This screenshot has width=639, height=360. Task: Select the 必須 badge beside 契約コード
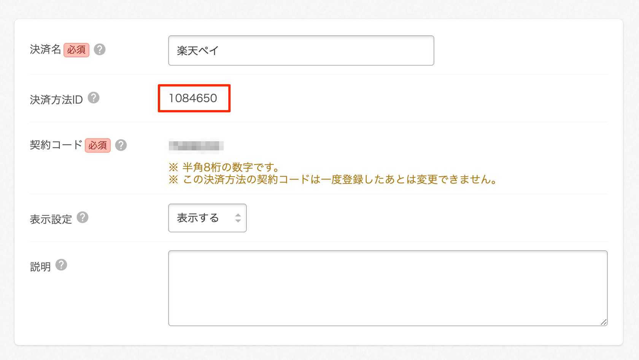click(97, 145)
